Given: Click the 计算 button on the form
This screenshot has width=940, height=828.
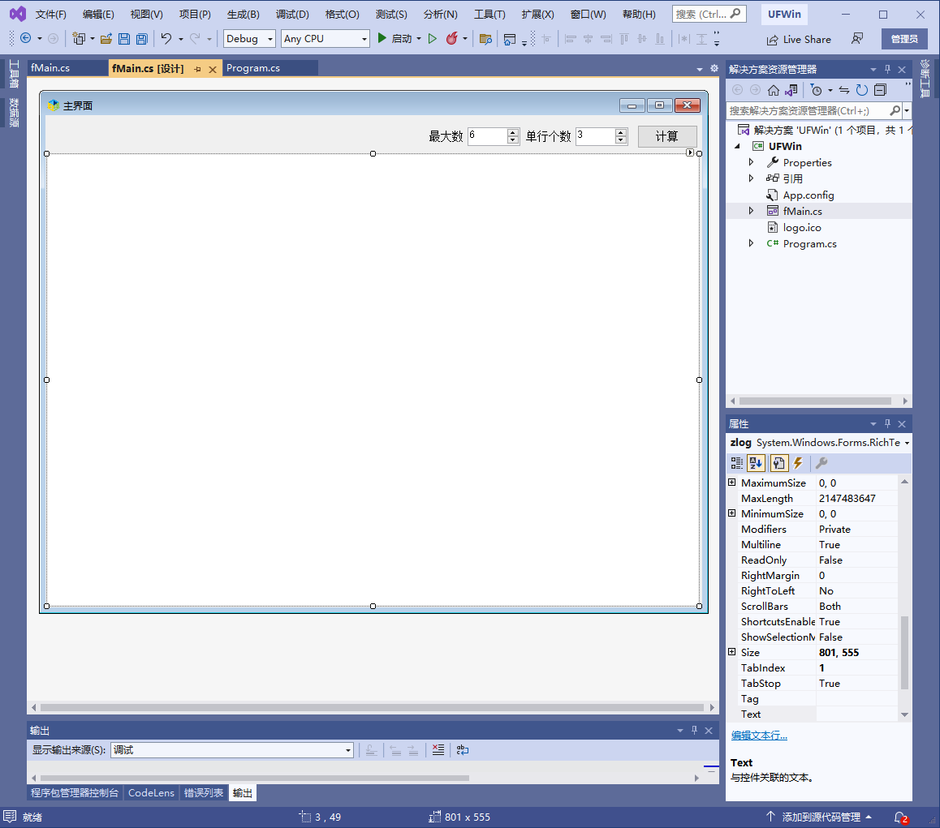Looking at the screenshot, I should [x=667, y=136].
